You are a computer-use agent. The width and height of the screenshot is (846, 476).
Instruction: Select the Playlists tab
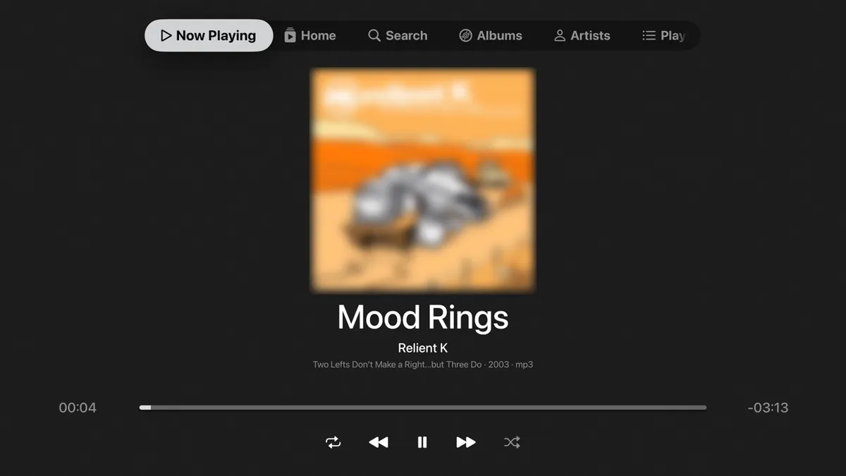point(664,35)
